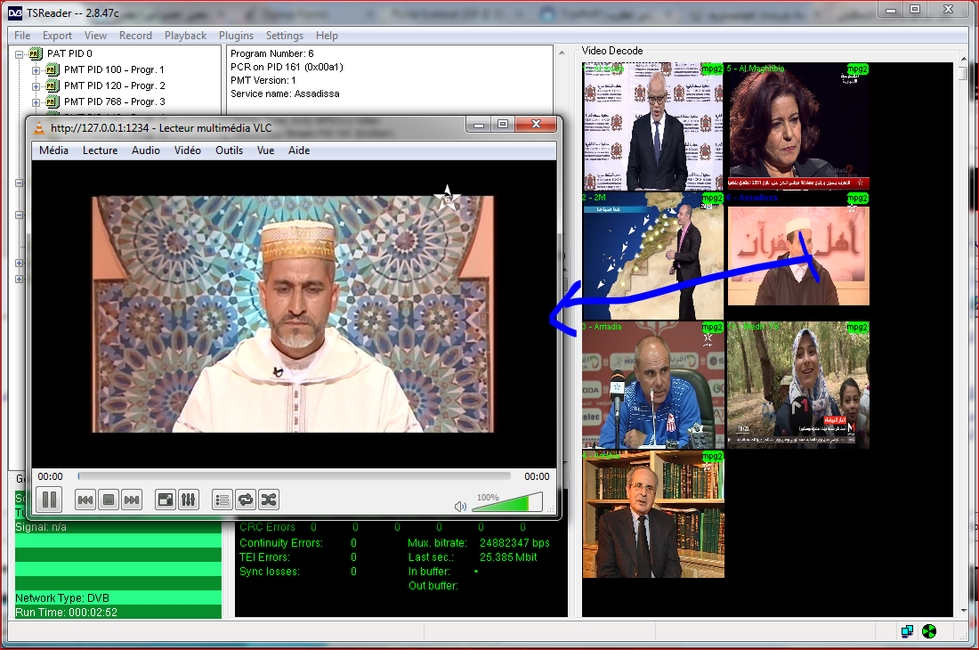The image size is (979, 650).
Task: Open the Plugins menu in TSReader
Action: pyautogui.click(x=236, y=36)
